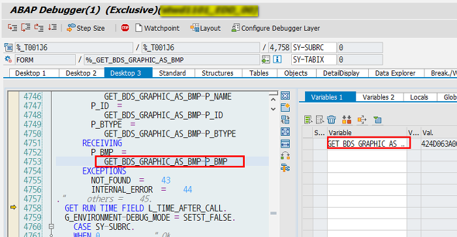
Task: Collapse the CASE SY-SUBRC block at line 4760
Action: click(52, 226)
